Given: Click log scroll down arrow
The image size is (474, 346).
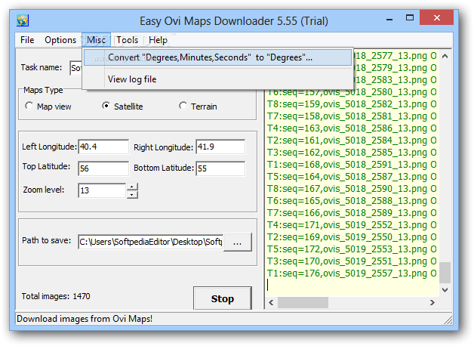Looking at the screenshot, I should 445,290.
